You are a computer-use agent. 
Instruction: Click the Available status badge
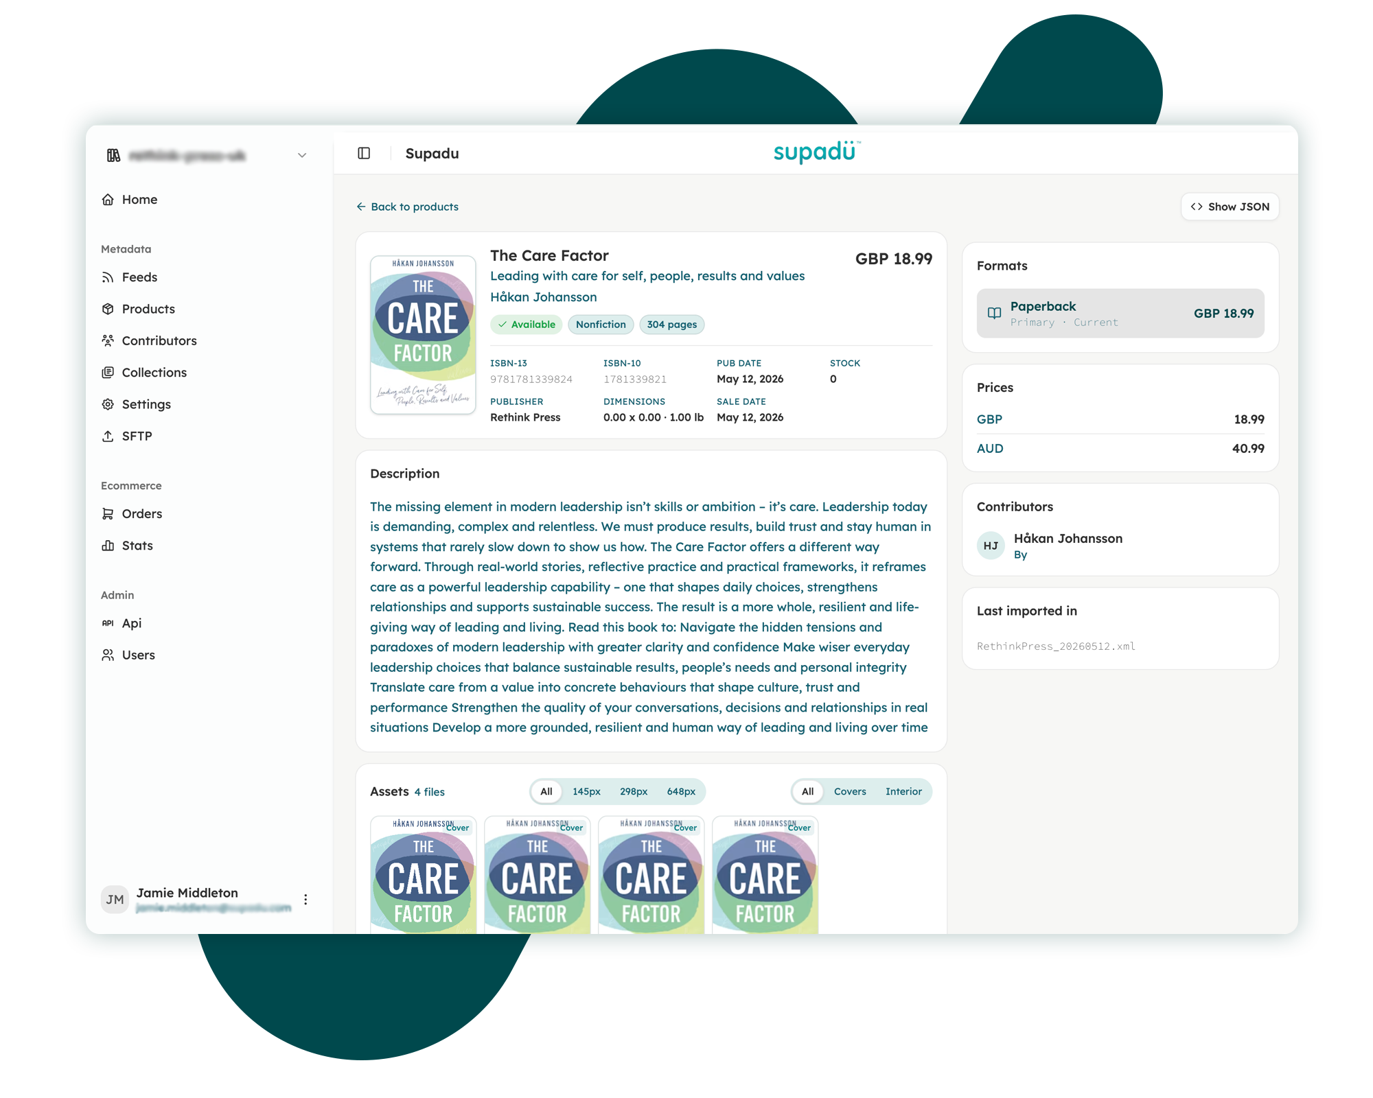tap(527, 325)
